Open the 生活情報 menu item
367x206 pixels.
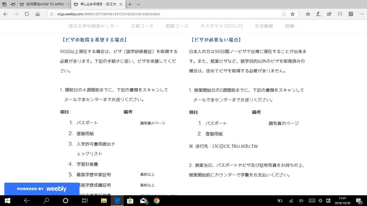click(x=264, y=26)
